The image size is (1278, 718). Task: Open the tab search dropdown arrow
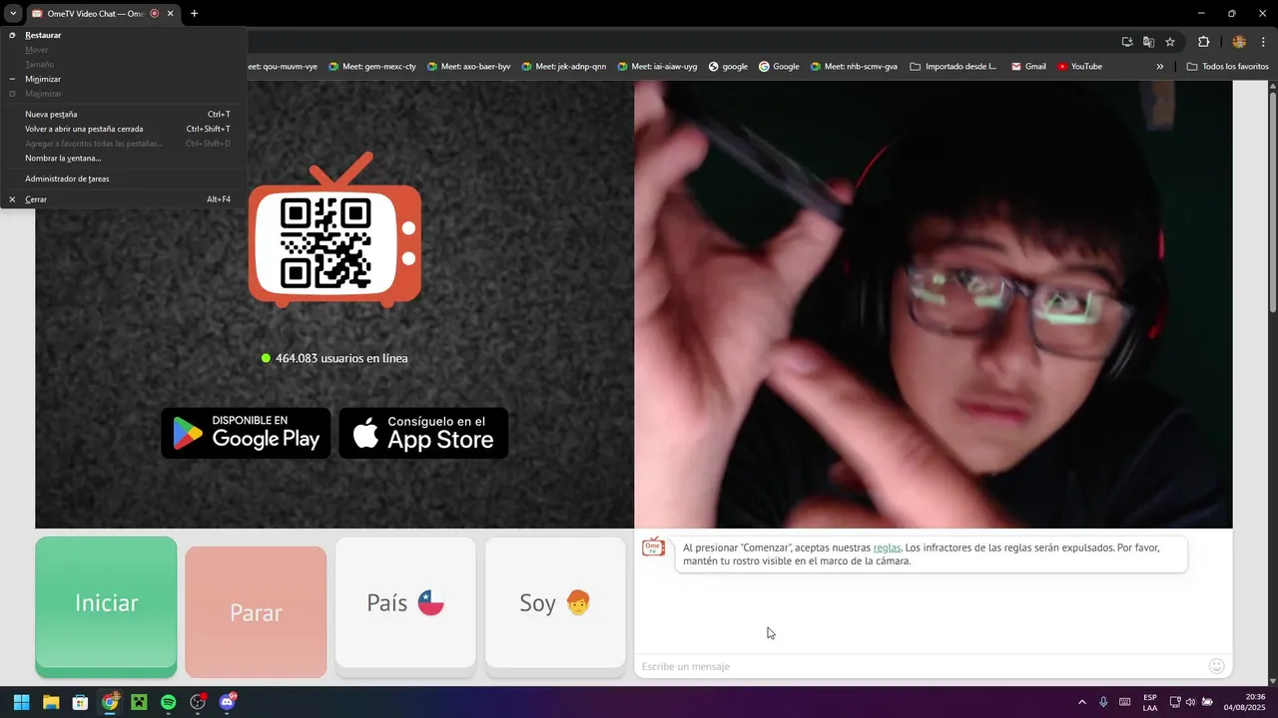(x=11, y=14)
